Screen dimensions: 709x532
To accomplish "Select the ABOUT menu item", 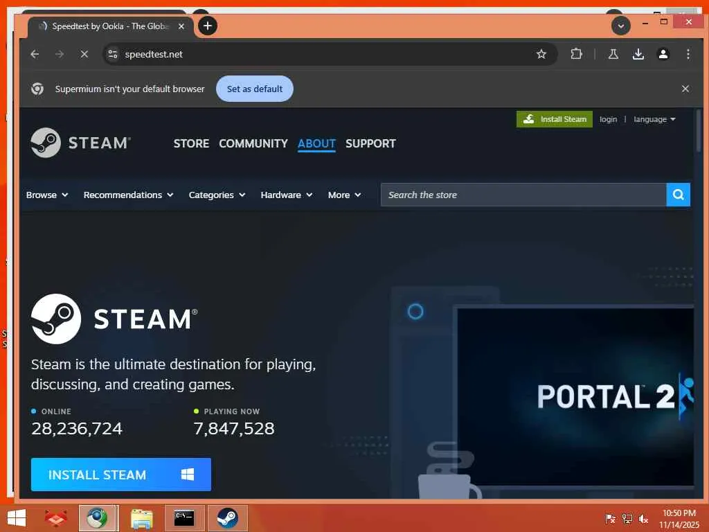I will [316, 143].
